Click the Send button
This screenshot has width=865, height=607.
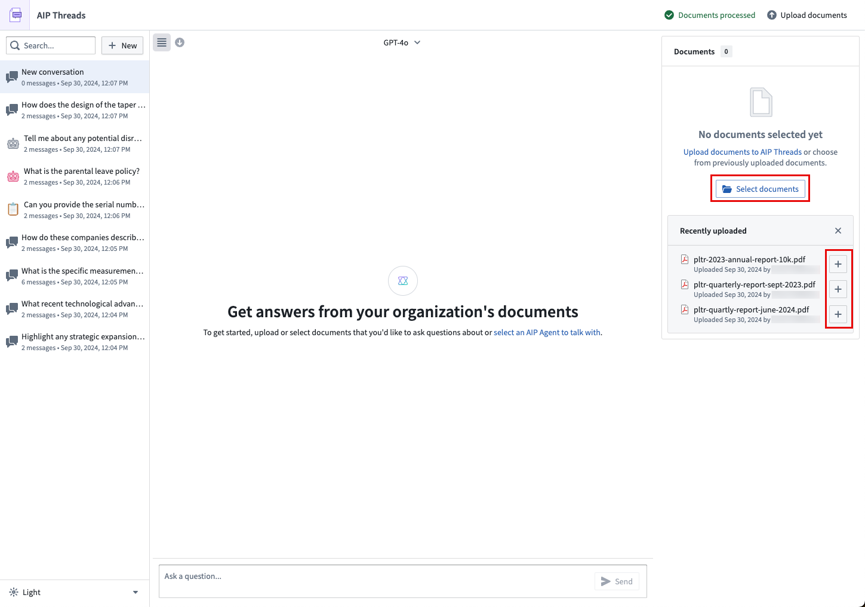(x=617, y=581)
